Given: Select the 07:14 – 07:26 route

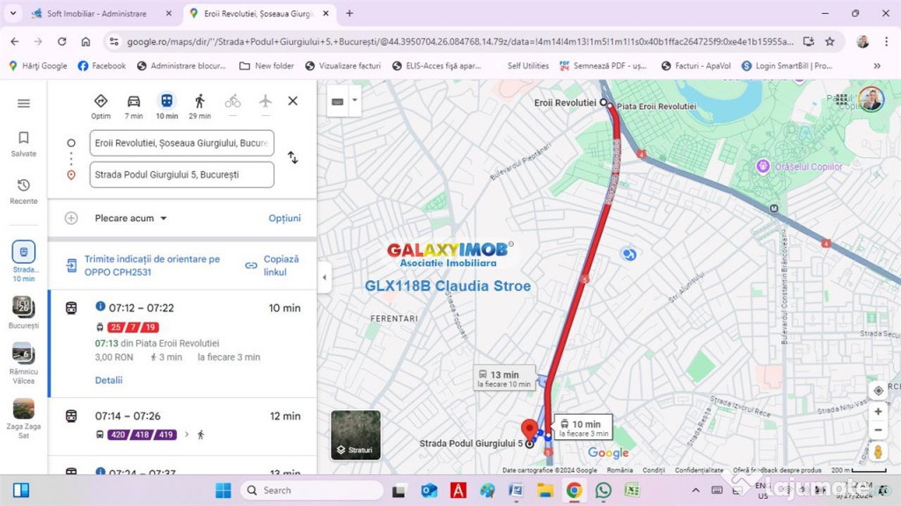Looking at the screenshot, I should click(183, 426).
